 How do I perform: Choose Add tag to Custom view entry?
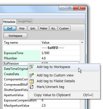64,75
